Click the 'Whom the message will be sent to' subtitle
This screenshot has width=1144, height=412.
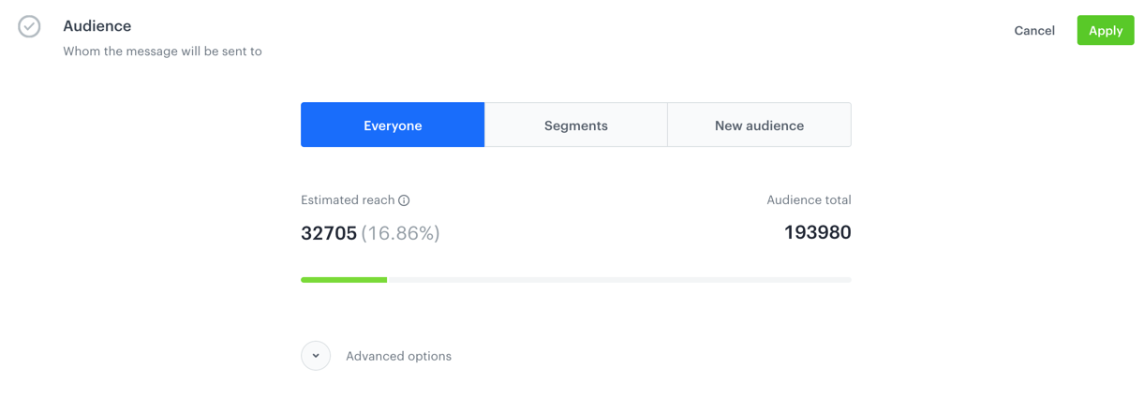162,51
